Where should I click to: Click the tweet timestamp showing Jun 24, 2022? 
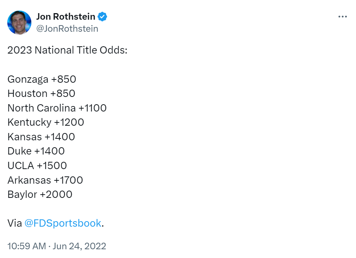click(x=57, y=246)
